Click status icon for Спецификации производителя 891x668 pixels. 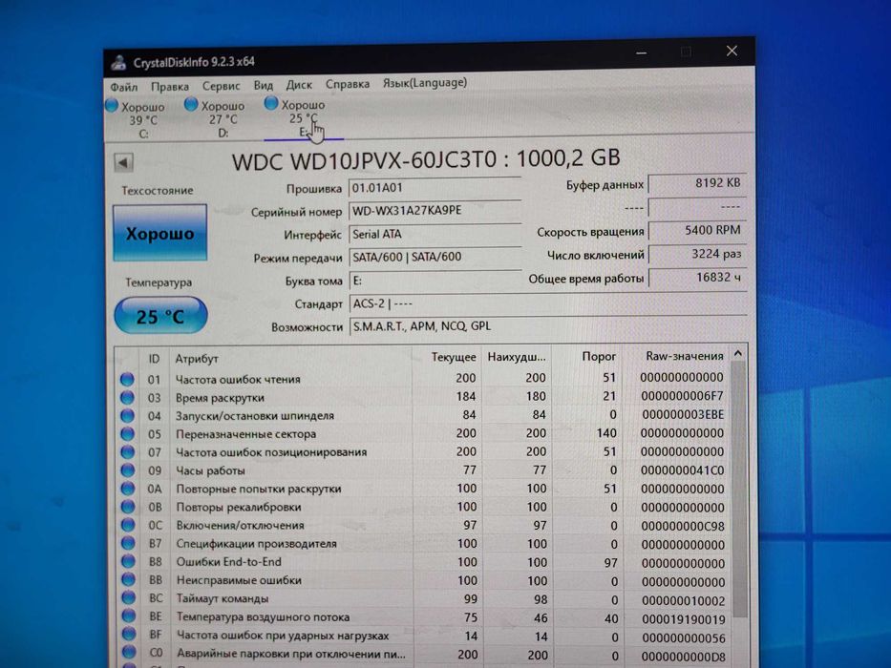click(128, 543)
